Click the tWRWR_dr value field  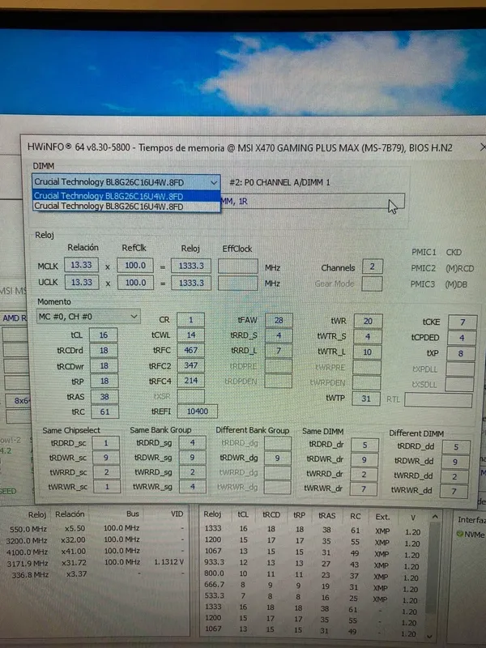coord(363,489)
